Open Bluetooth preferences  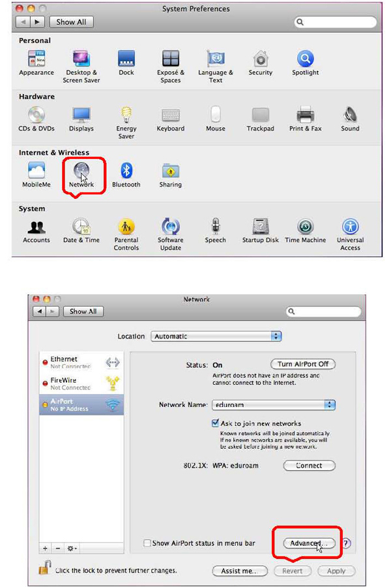click(126, 172)
